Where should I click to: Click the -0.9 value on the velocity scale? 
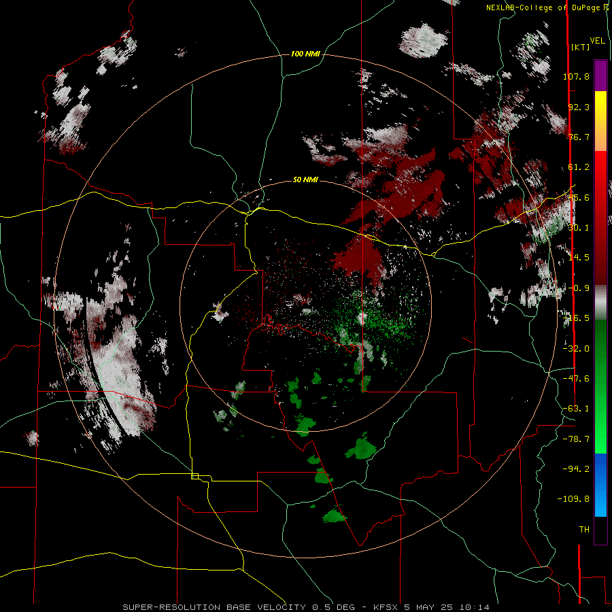click(579, 288)
